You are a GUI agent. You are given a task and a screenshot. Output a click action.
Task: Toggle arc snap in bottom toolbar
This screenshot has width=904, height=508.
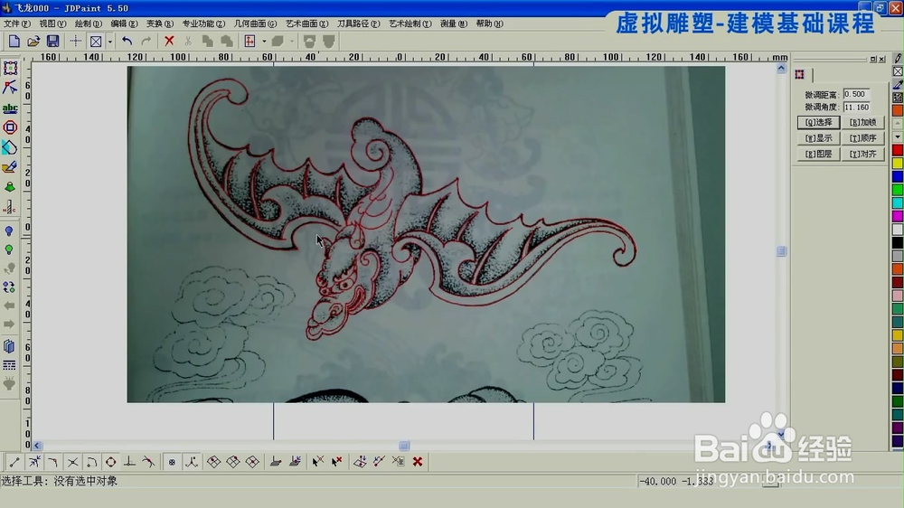click(91, 462)
